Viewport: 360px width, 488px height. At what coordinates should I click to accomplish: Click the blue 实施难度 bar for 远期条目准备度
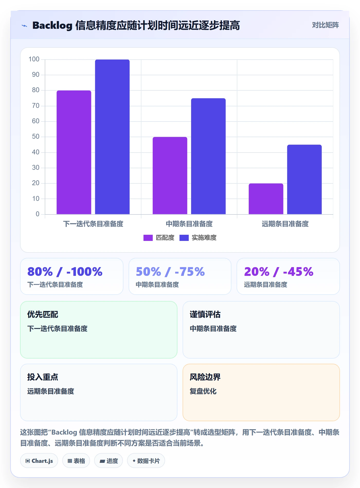304,180
